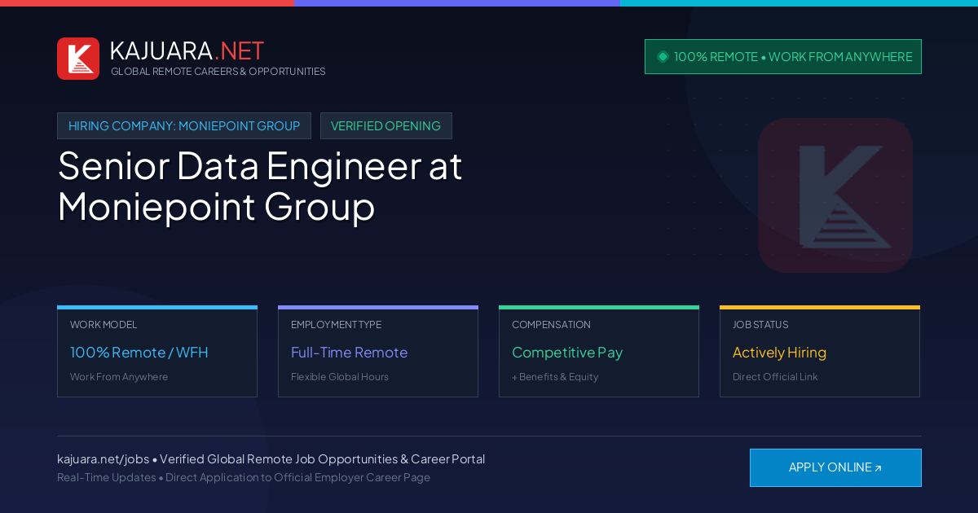Click the Full-Time Remote value
Image resolution: width=978 pixels, height=513 pixels.
coord(349,353)
